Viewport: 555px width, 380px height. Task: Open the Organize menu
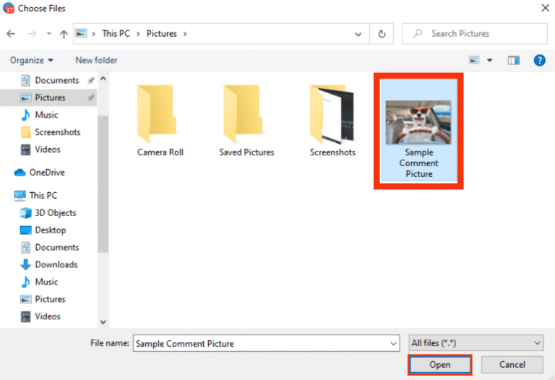(32, 60)
